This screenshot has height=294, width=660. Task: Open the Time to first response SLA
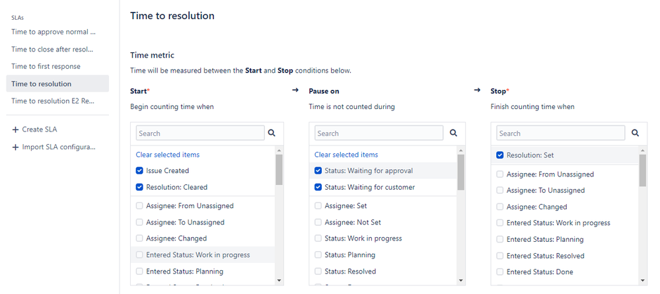coord(46,67)
